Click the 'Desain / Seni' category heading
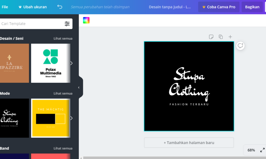Image resolution: width=266 pixels, height=159 pixels. pos(11,39)
